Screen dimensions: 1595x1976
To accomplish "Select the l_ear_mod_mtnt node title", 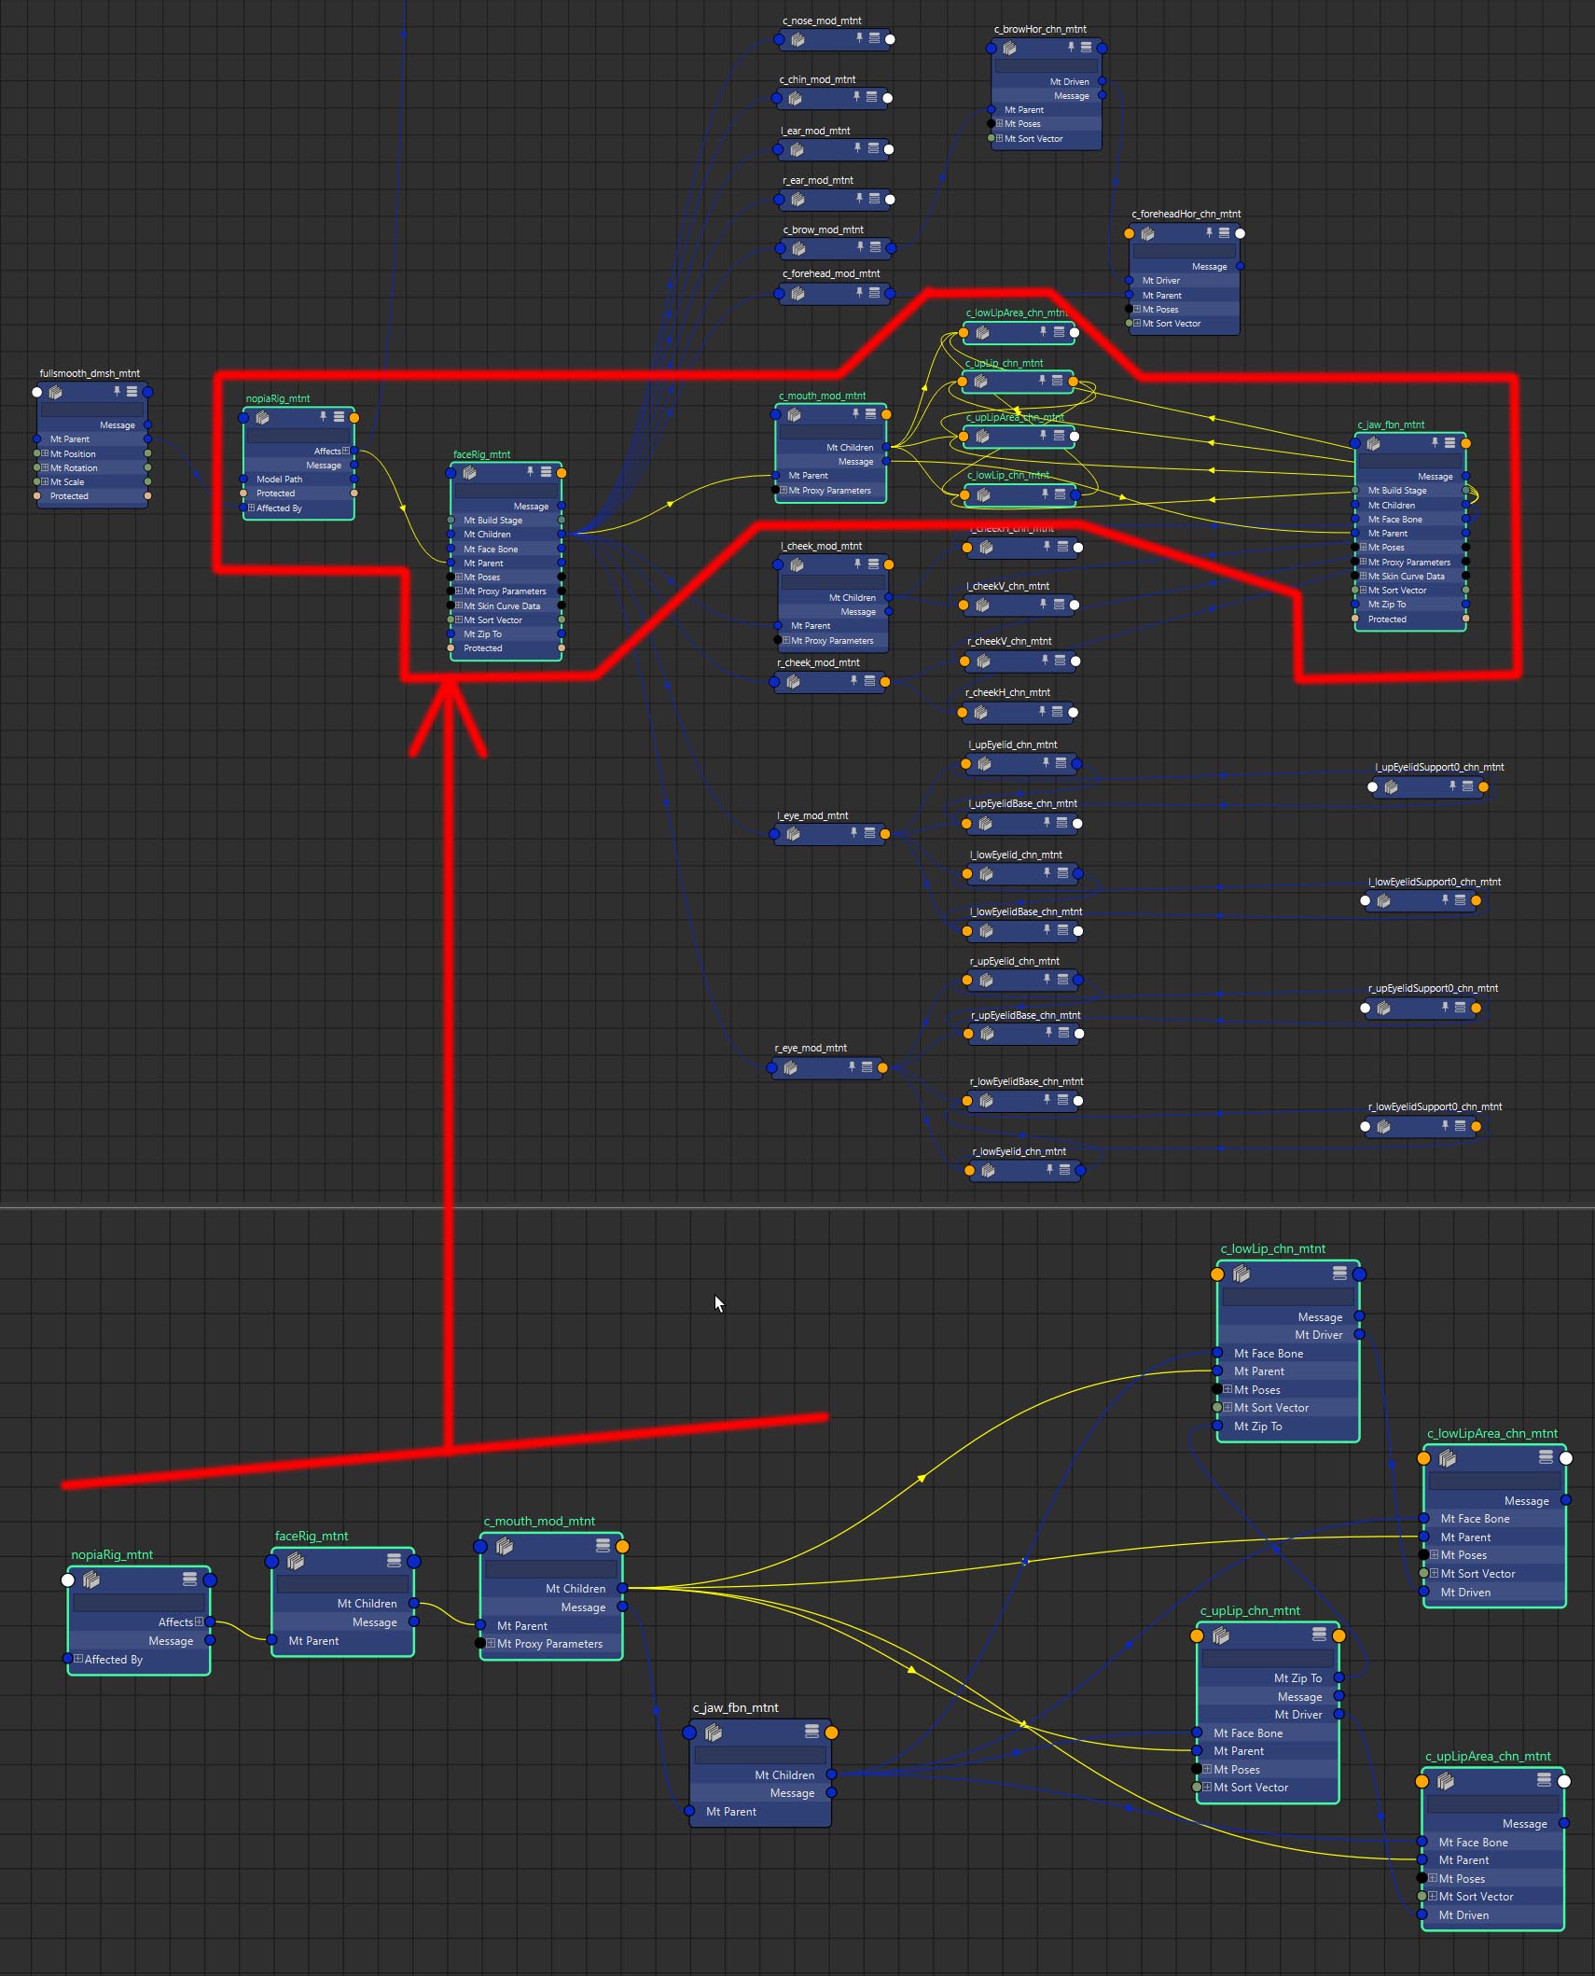I will point(814,131).
